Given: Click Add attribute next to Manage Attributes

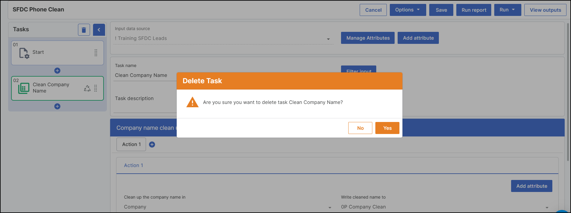Looking at the screenshot, I should click(x=418, y=38).
